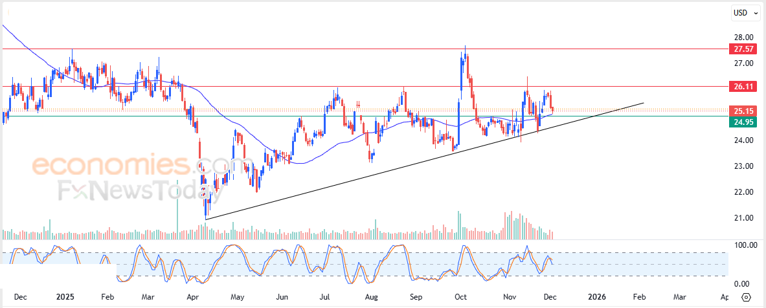Click the Nov label on time axis
This screenshot has width=766, height=308.
[x=510, y=297]
